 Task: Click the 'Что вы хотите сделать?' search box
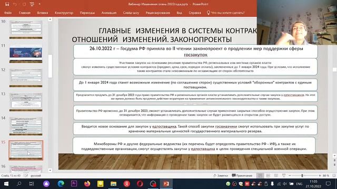(226, 13)
